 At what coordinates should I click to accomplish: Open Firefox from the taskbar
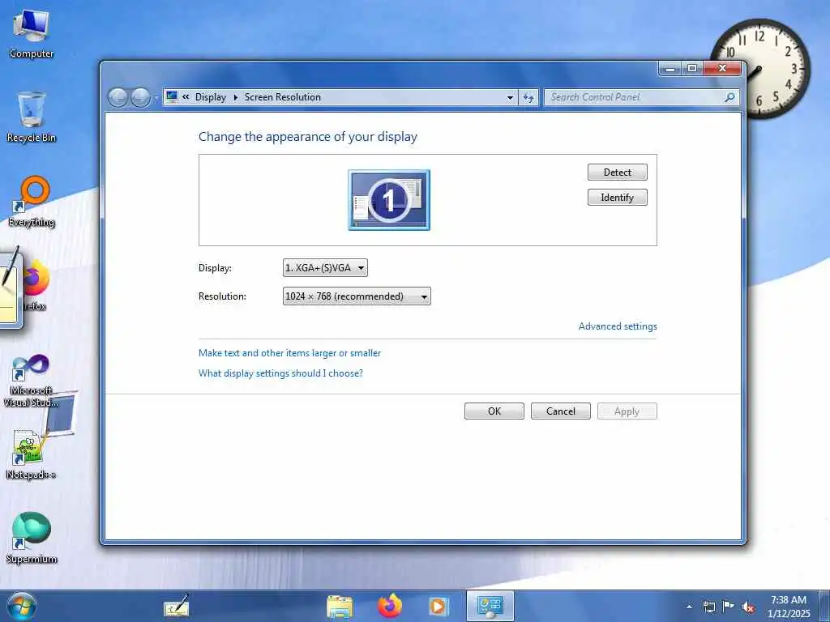pos(389,606)
